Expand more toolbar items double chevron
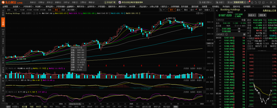Screen dimensions: 277x108 [x=253, y=6]
